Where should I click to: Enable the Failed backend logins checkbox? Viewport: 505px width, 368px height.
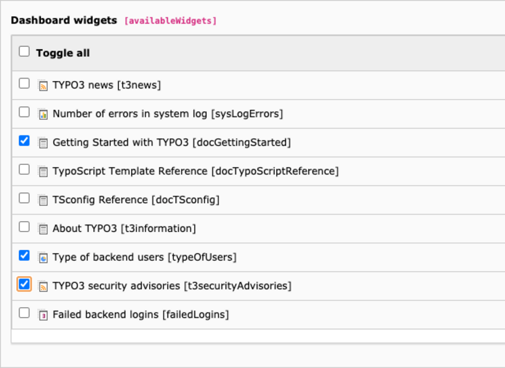[24, 313]
